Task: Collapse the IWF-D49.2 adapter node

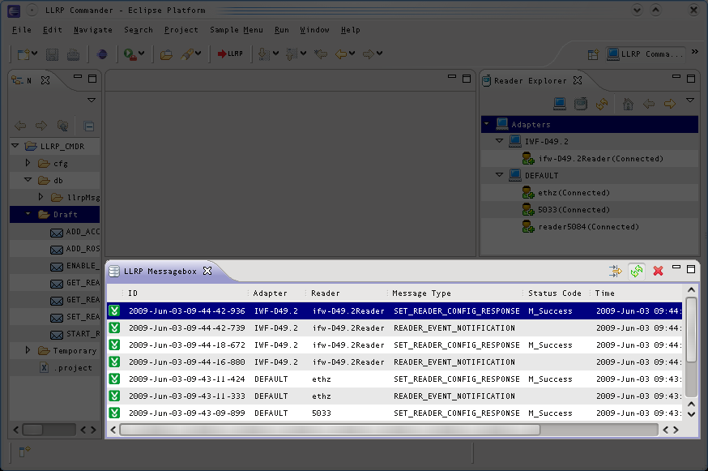Action: (499, 140)
